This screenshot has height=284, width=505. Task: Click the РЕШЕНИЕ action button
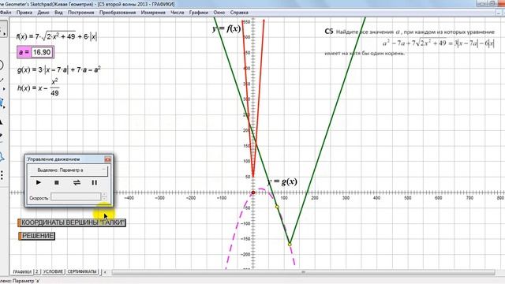(37, 236)
